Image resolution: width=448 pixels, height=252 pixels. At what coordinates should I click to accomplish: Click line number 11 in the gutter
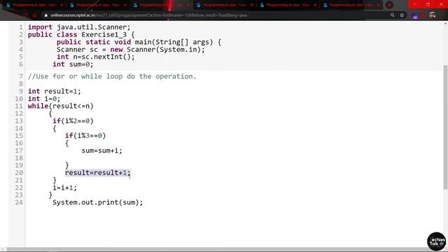pos(19,106)
